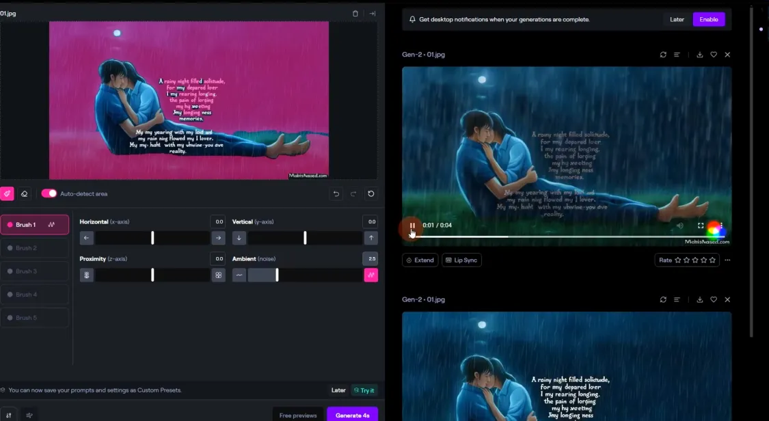This screenshot has height=421, width=769.
Task: Select the eraser tool
Action: 25,193
